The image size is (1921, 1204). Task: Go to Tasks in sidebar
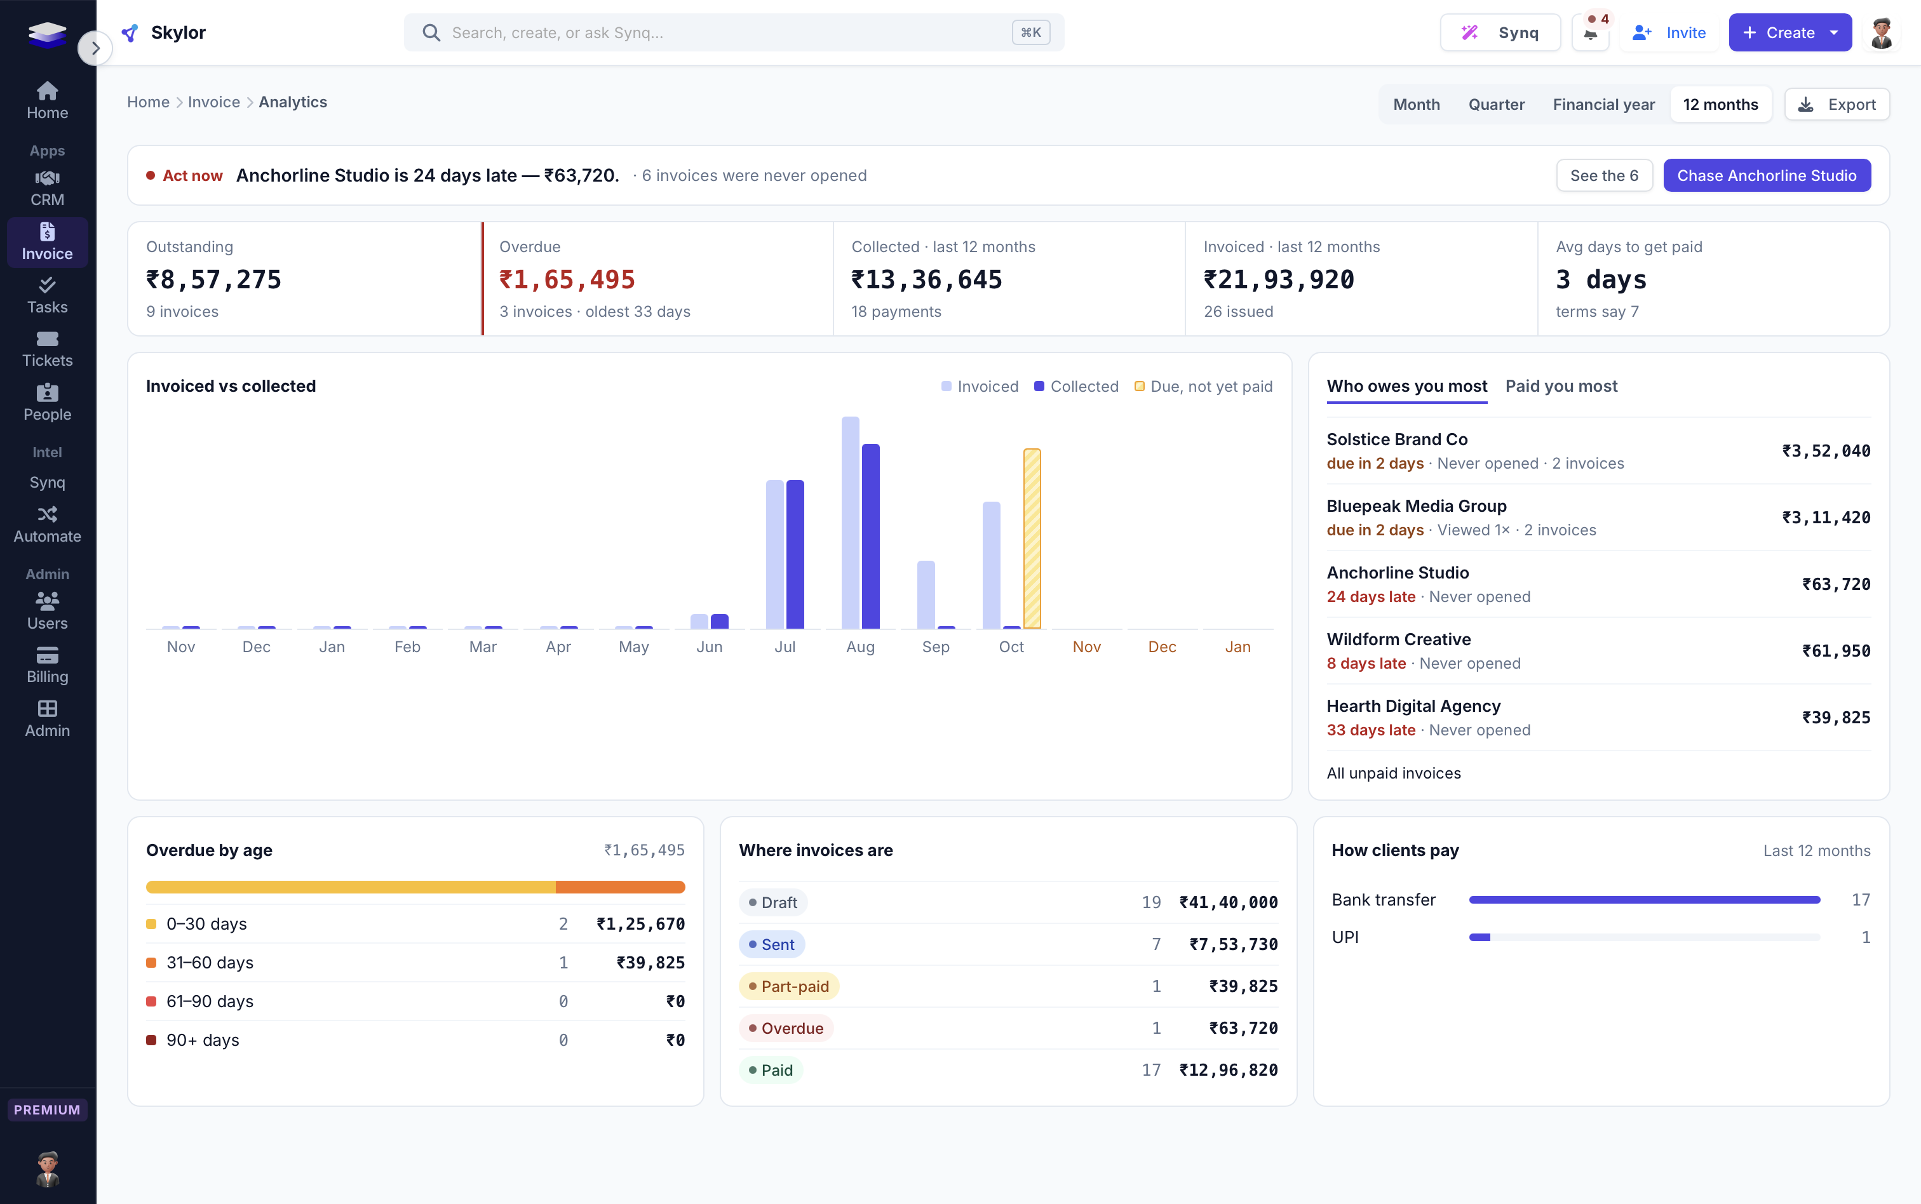(47, 295)
